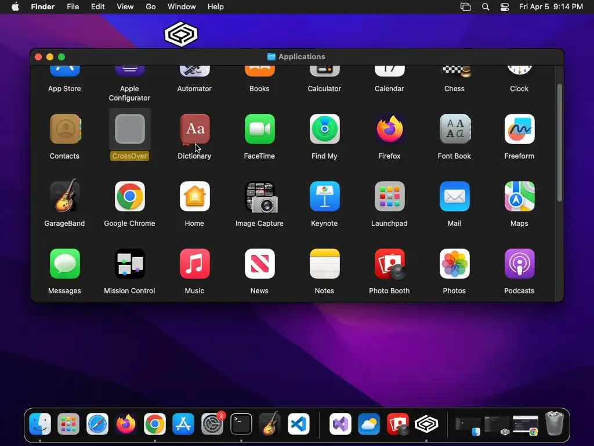Select the Photos app icon

(455, 264)
